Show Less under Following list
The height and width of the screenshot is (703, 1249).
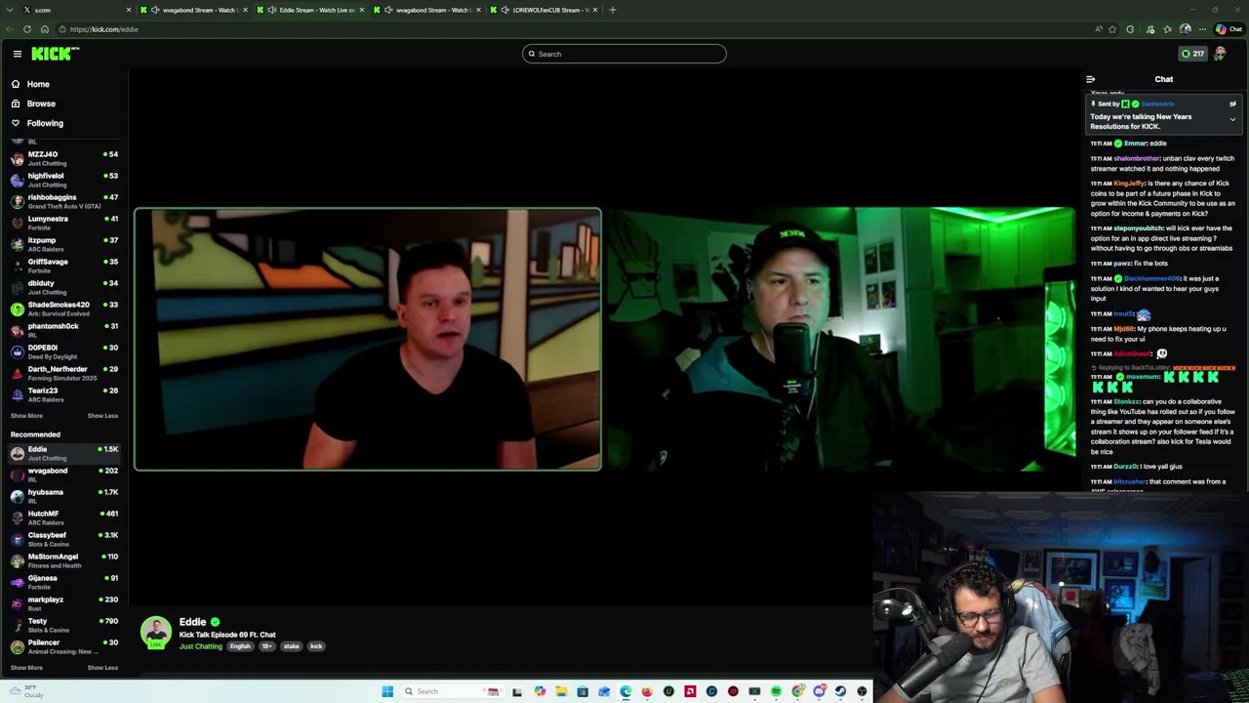102,416
